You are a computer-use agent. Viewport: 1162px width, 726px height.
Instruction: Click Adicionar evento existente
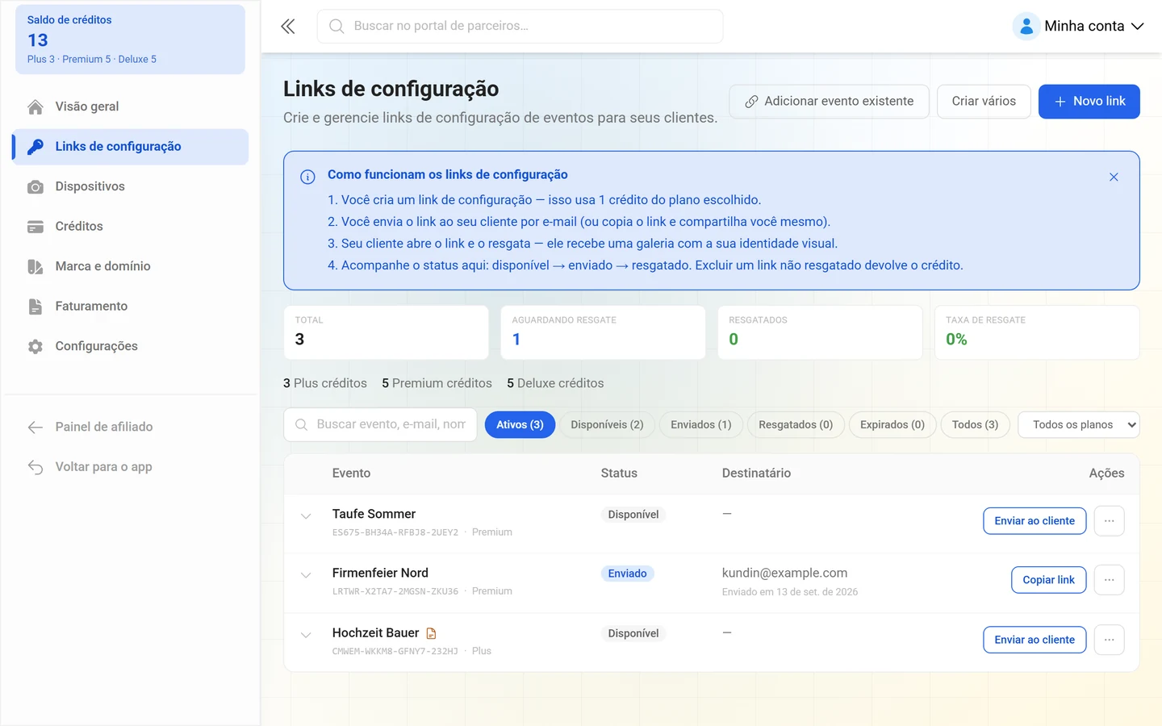click(x=829, y=102)
